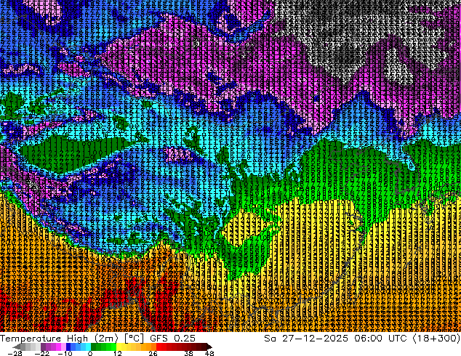Pick the bright magenta swatch in the legend
Image resolution: width=461 pixels, height=356 pixels.
[x=58, y=347]
